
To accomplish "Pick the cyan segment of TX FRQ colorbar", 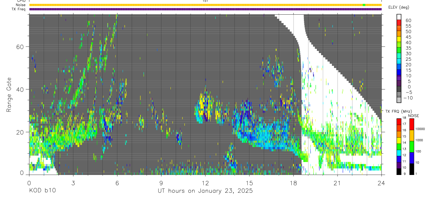I will click(399, 153).
